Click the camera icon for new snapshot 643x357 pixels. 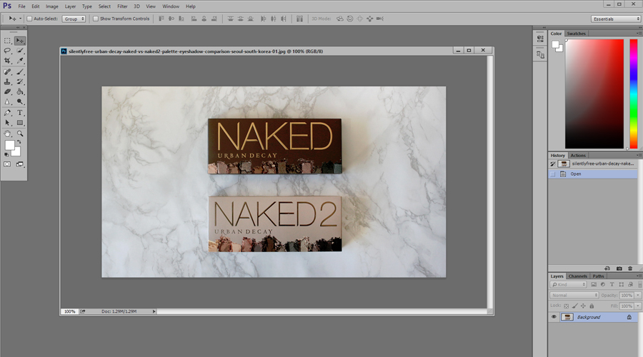point(619,268)
